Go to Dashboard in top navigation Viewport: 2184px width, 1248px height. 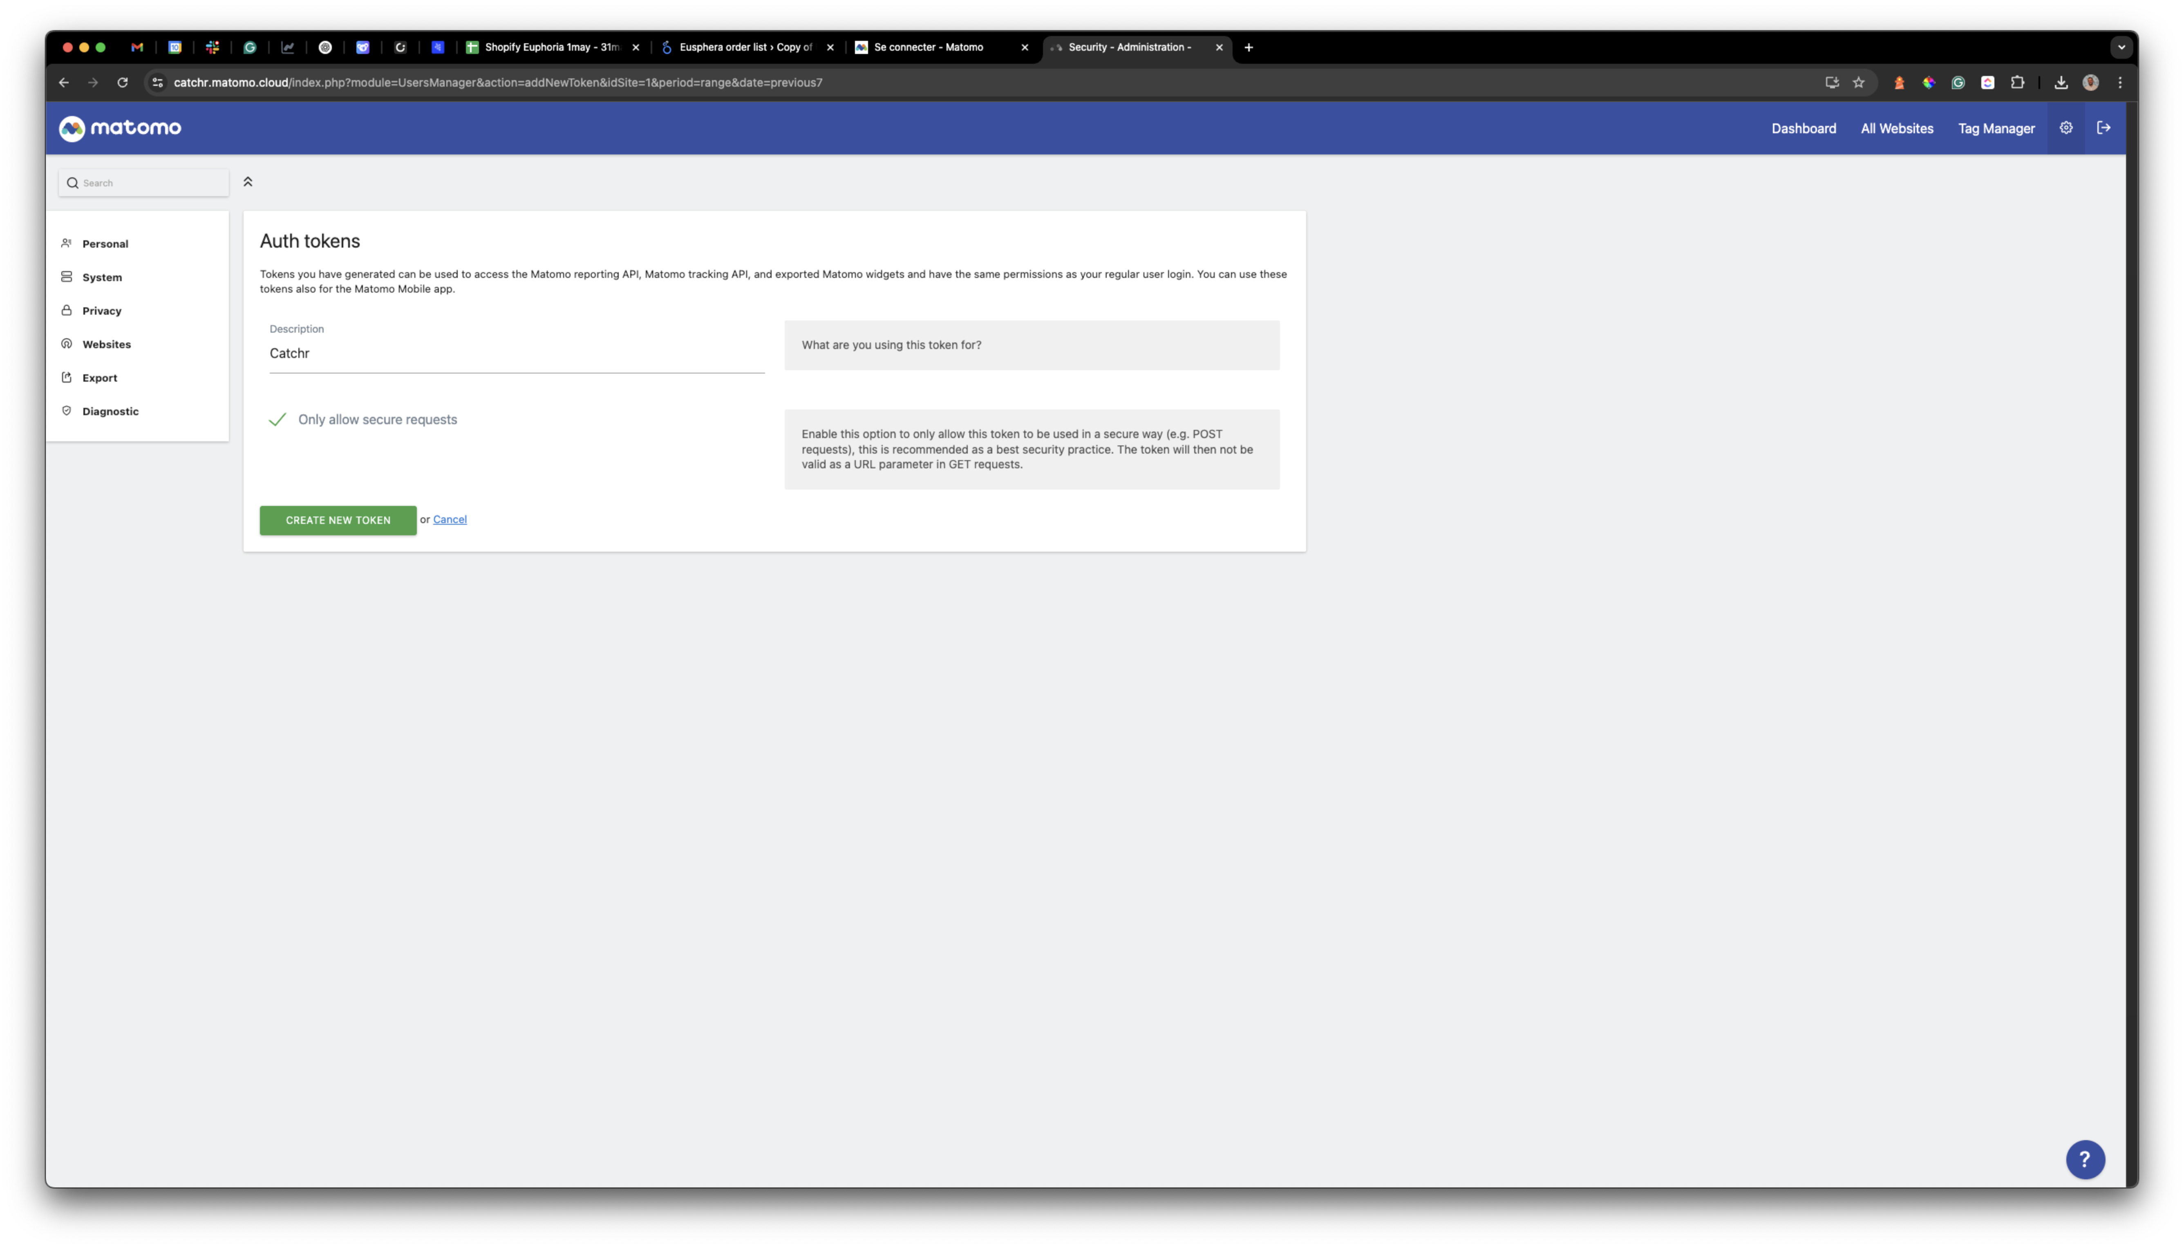click(x=1804, y=129)
